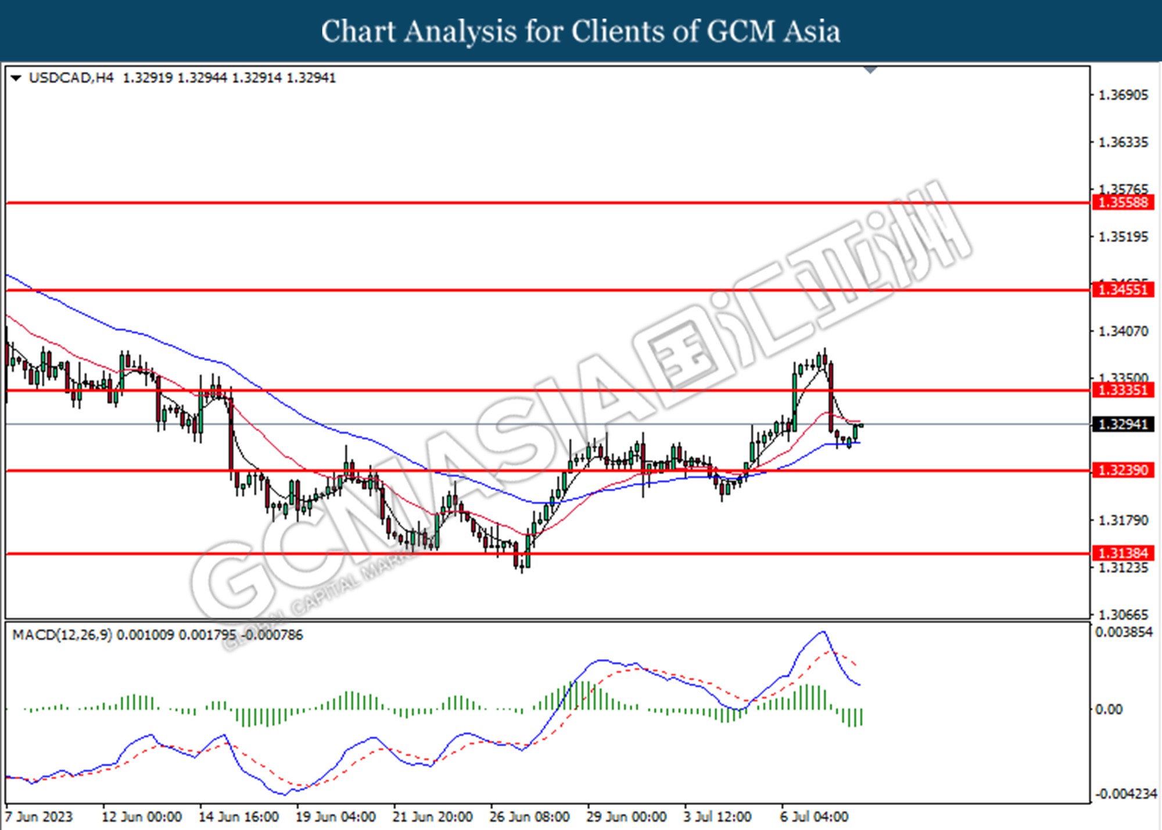Click the 6 Jul 04:00 time label
1162x830 pixels.
[815, 817]
